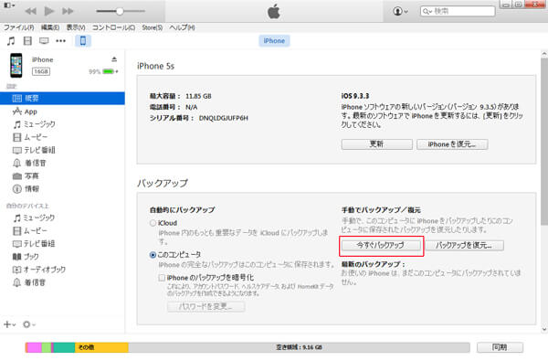Click the iPhoneを復元 button
The image size is (548, 361).
(452, 144)
